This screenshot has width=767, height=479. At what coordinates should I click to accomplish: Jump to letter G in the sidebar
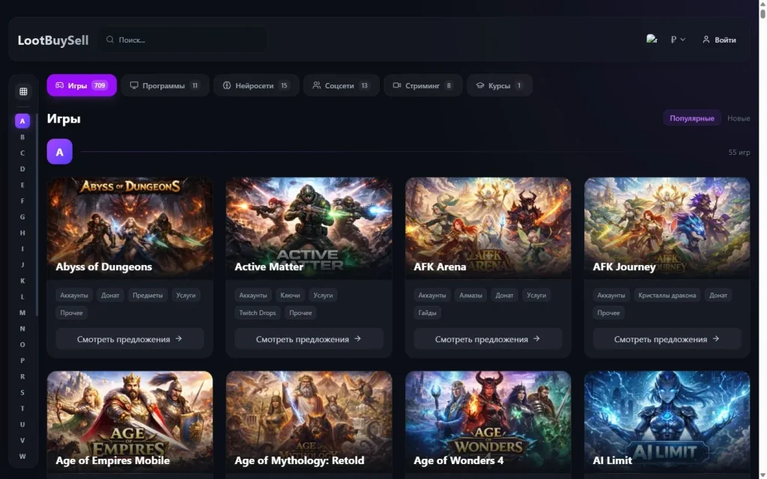coord(22,216)
